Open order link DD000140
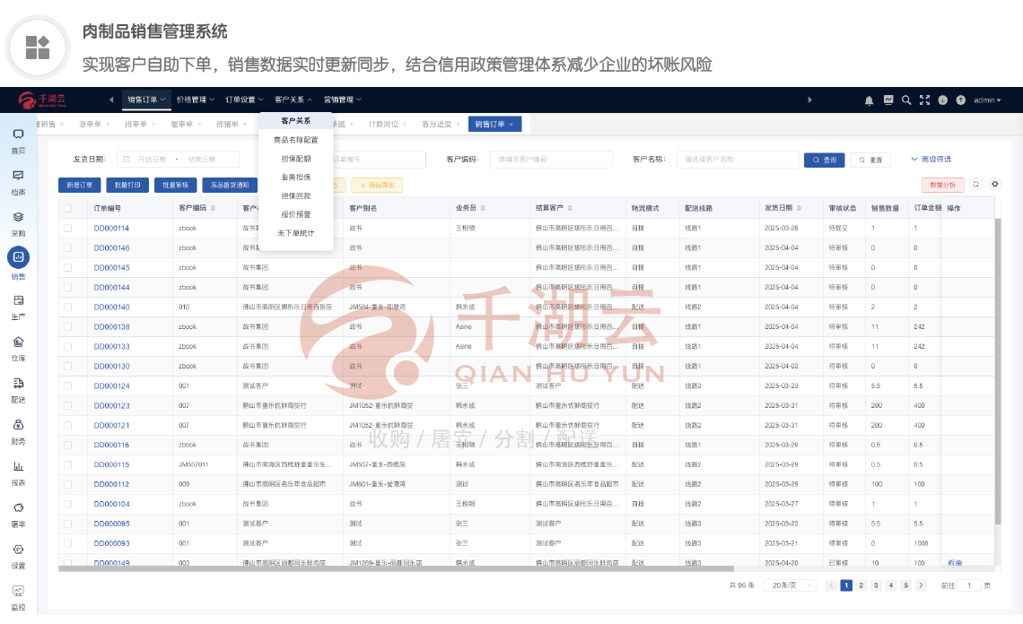The height and width of the screenshot is (624, 1023). point(111,308)
